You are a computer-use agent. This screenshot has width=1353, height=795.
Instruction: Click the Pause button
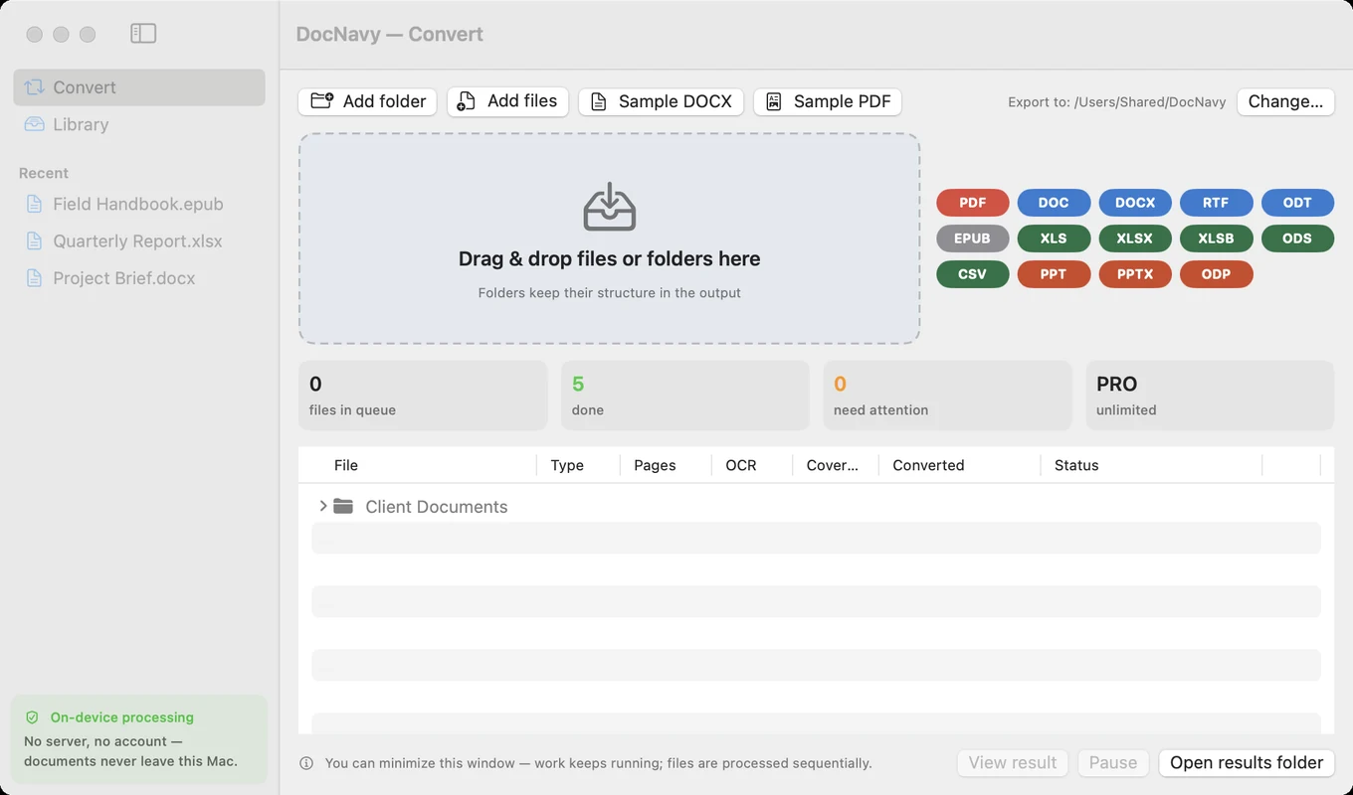[x=1112, y=763]
